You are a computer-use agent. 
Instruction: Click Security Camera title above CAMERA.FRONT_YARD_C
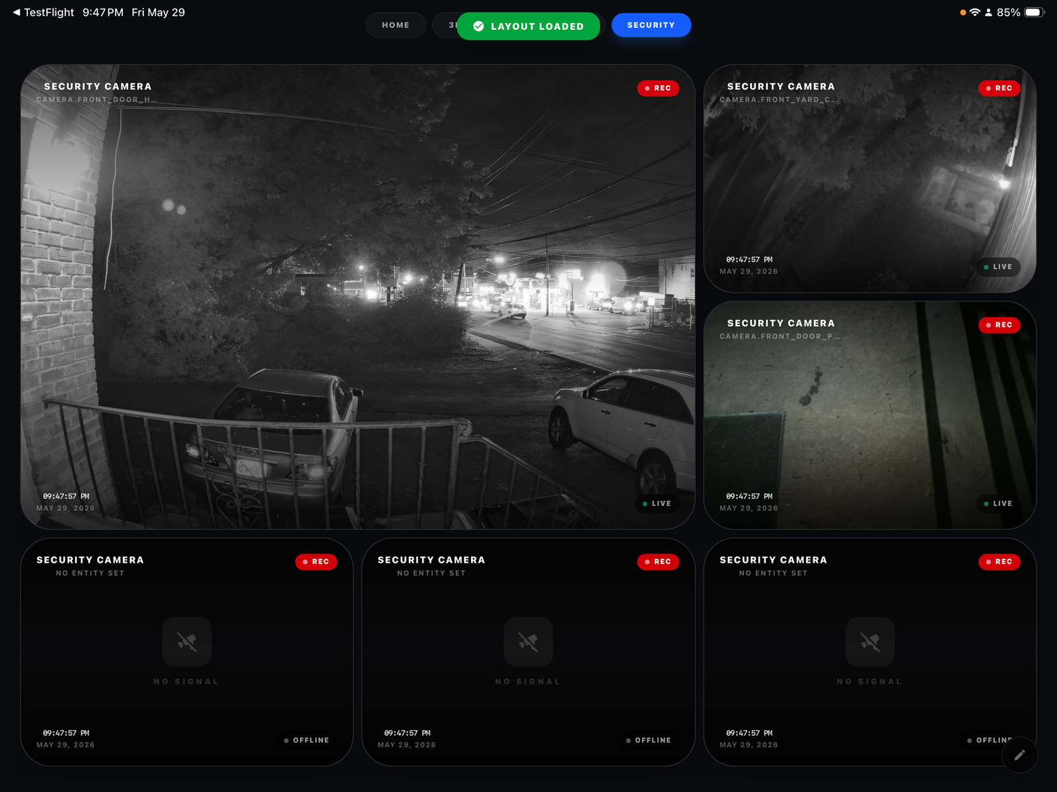[781, 87]
